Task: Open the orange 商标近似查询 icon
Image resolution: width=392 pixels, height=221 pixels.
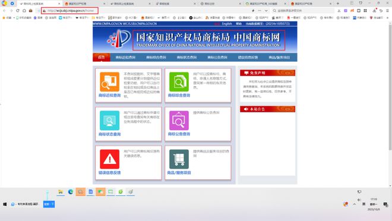Action: click(109, 82)
